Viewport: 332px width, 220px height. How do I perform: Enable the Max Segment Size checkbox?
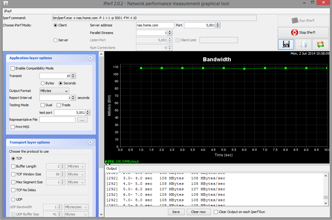click(x=13, y=182)
